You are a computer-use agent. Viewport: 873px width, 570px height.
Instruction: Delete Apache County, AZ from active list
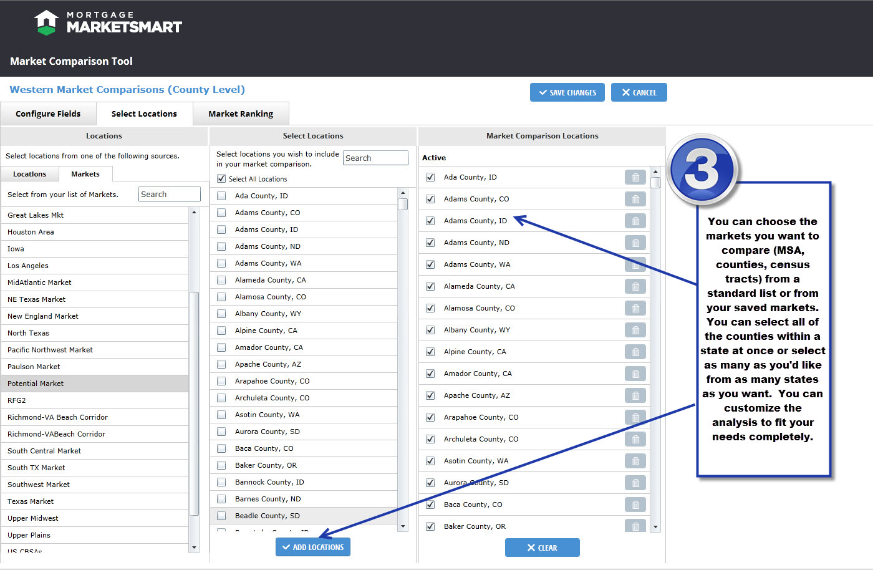tap(635, 396)
